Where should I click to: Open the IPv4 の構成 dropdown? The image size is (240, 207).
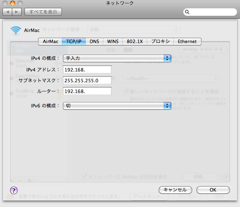(x=117, y=58)
